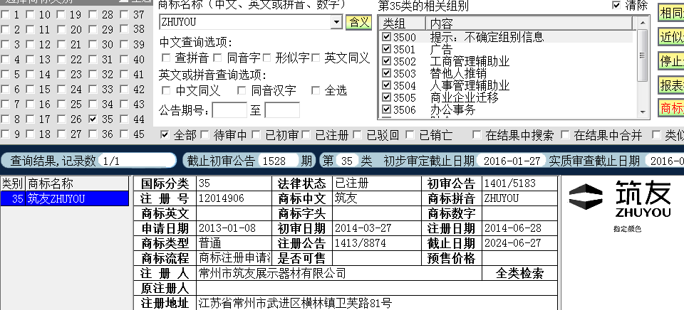Screen dimensions: 684x310
Task: Check the 待审中 status filter
Action: click(204, 134)
